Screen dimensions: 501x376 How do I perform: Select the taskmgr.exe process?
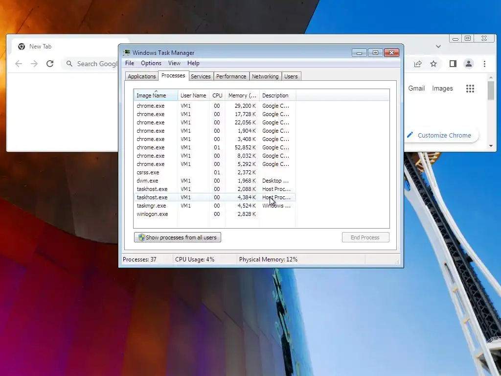[x=215, y=205]
